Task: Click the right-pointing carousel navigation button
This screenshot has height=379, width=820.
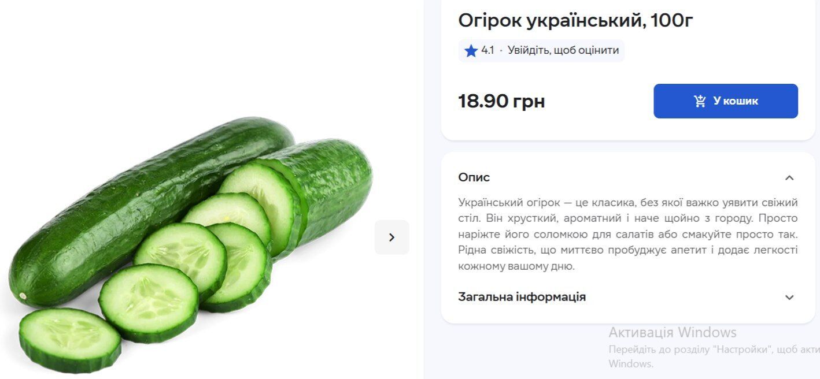Action: click(x=391, y=237)
